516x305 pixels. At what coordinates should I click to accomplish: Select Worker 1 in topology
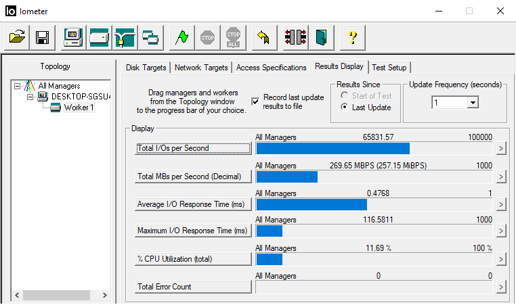79,108
